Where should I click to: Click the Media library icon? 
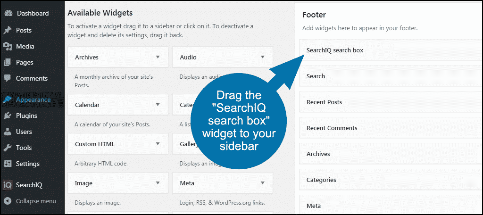tap(8, 46)
